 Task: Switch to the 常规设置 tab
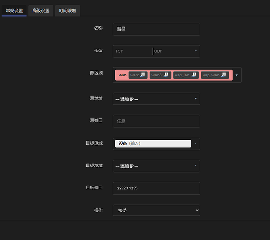point(14,11)
